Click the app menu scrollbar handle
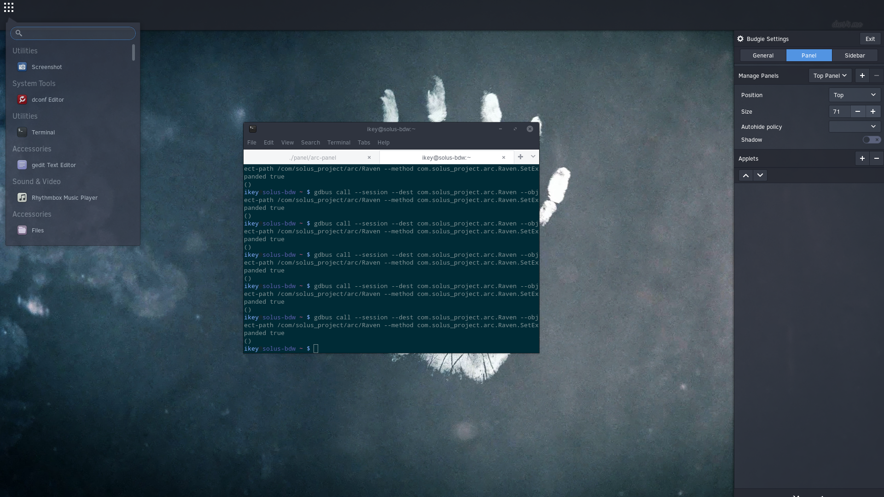Screen dimensions: 884x497 [134, 52]
